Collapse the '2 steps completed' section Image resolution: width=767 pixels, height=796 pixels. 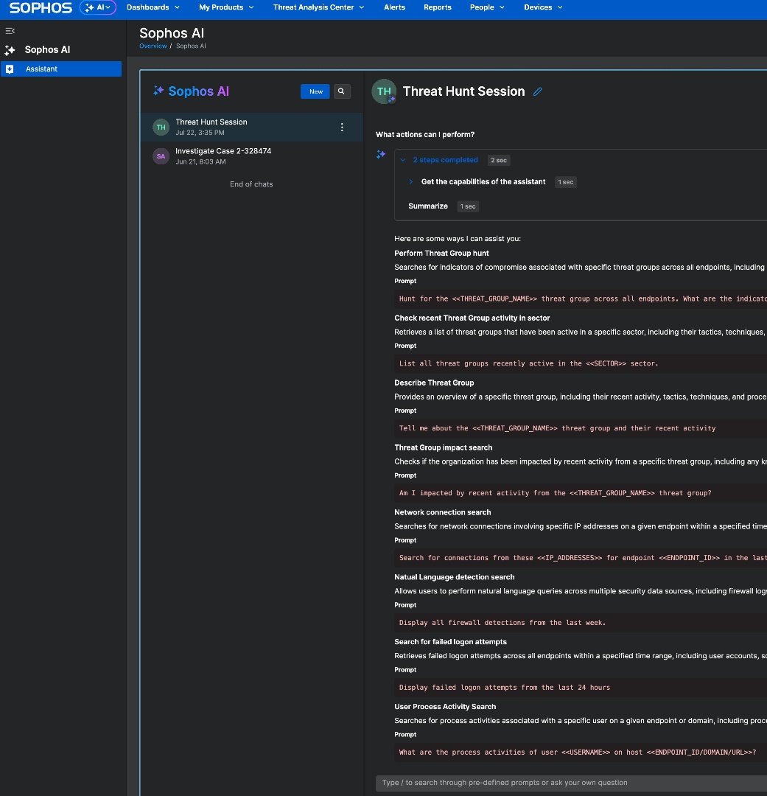coord(402,160)
